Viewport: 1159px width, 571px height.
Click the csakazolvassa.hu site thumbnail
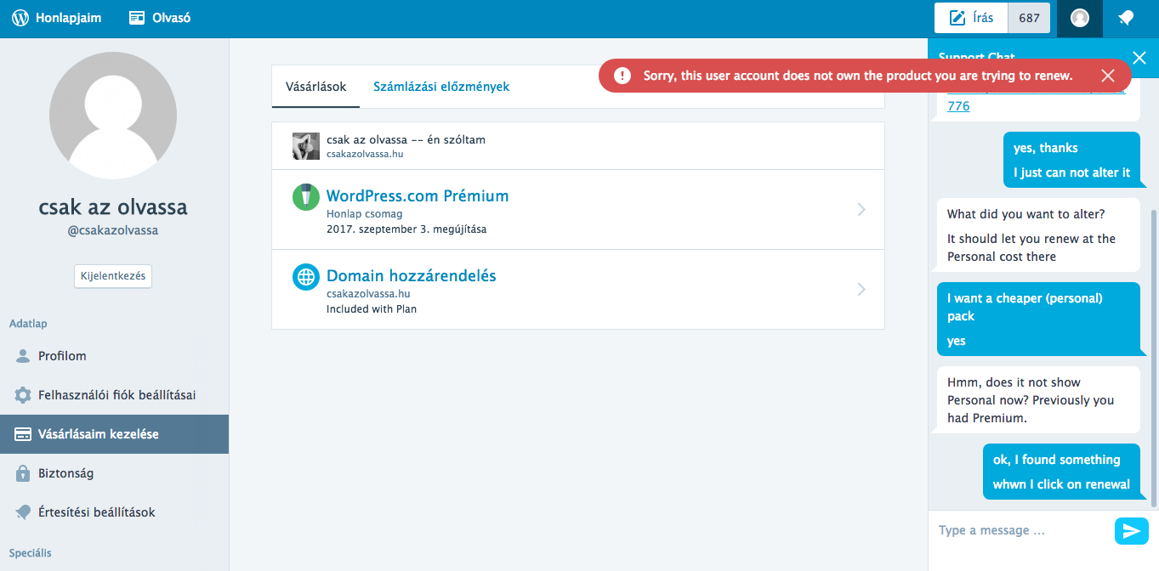point(305,146)
